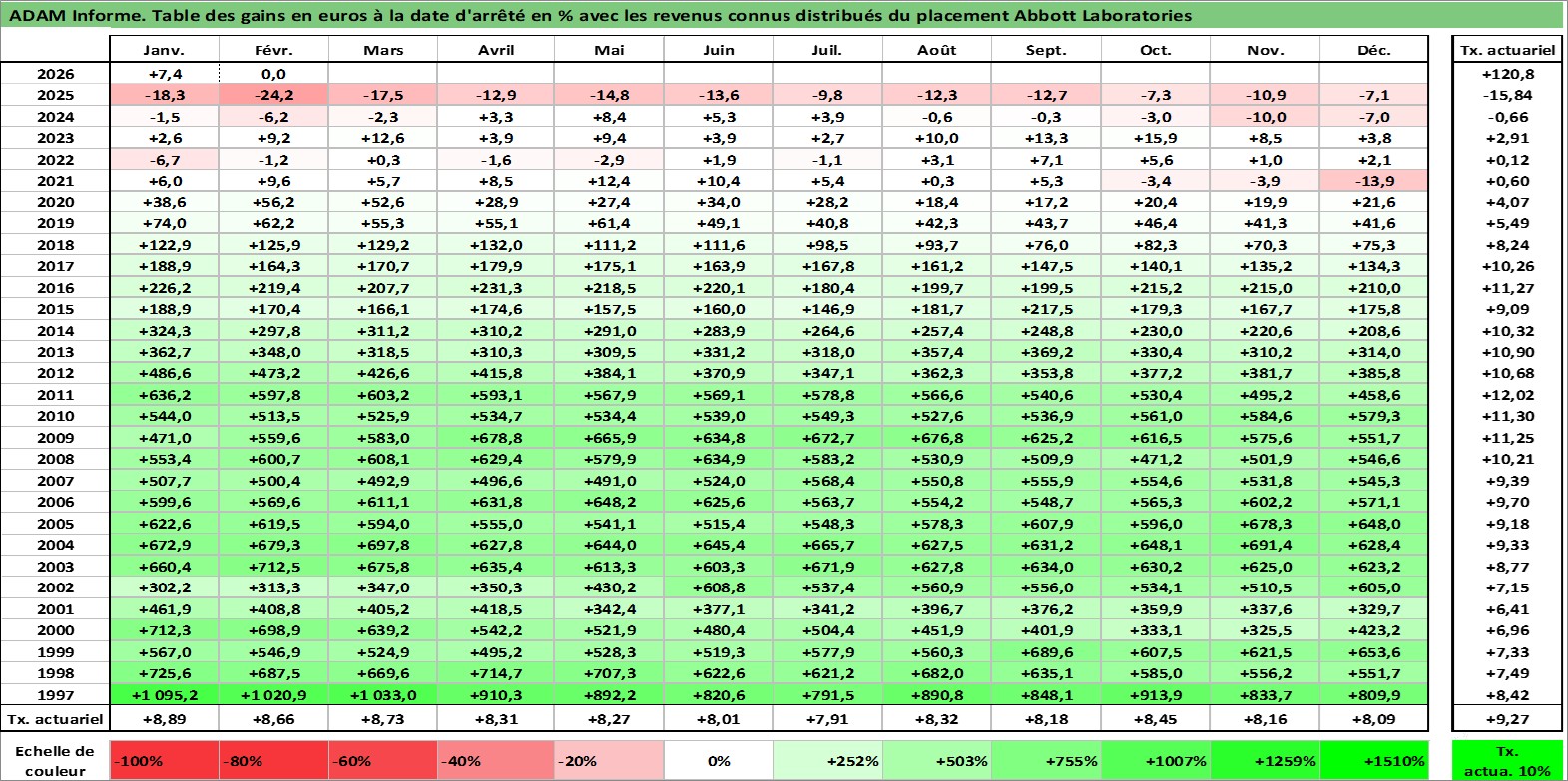Click the +252% legend swatch
Viewport: 1568px width, 781px height.
pyautogui.click(x=827, y=760)
